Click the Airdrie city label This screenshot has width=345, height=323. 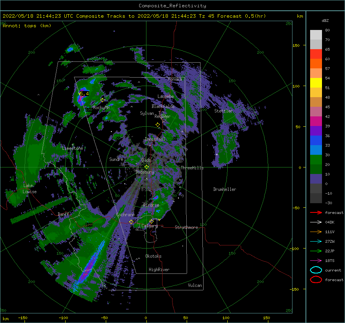151,205
